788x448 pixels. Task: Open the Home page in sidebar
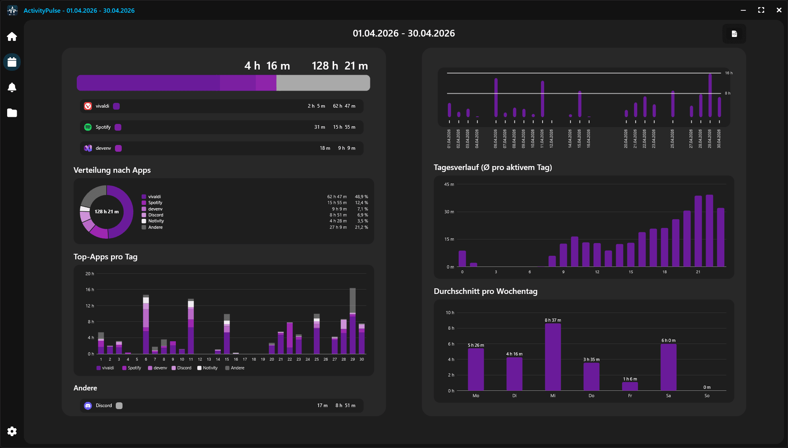(x=12, y=37)
